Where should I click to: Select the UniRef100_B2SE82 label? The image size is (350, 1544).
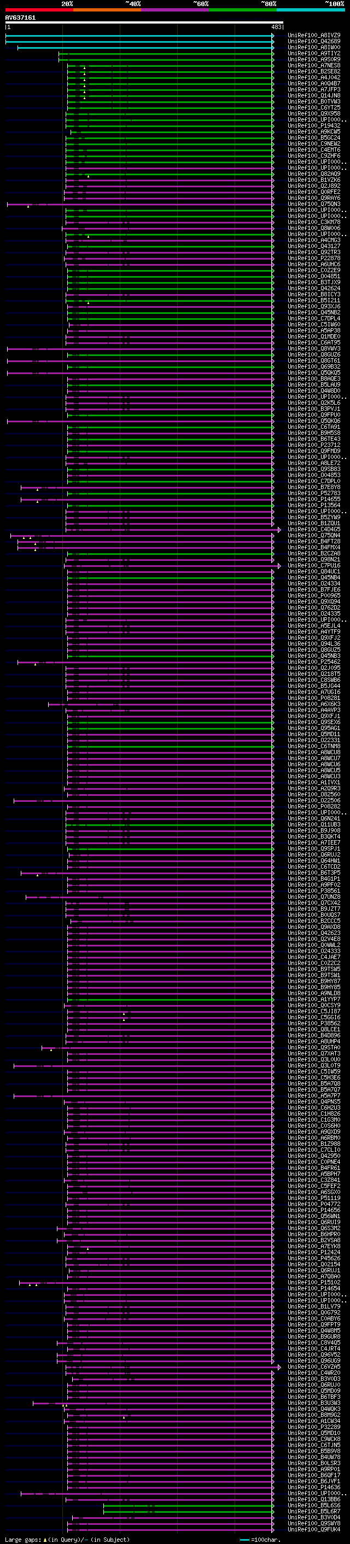pyautogui.click(x=314, y=71)
